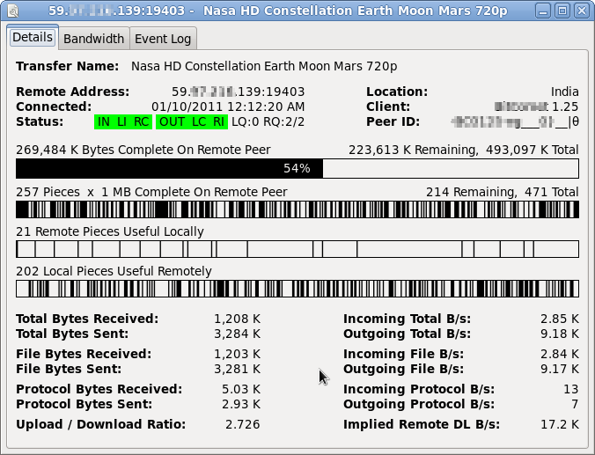Screen dimensions: 595x455
Task: Click 257 Pieces x 1 MB Complete text
Action: [151, 192]
